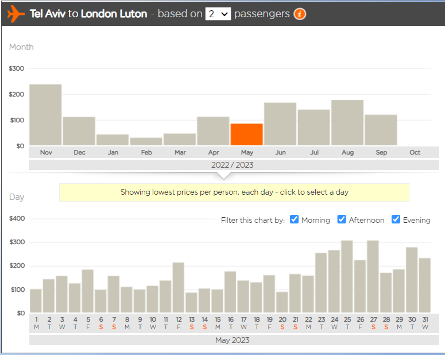Pick the day 12 Friday price bar

point(179,287)
